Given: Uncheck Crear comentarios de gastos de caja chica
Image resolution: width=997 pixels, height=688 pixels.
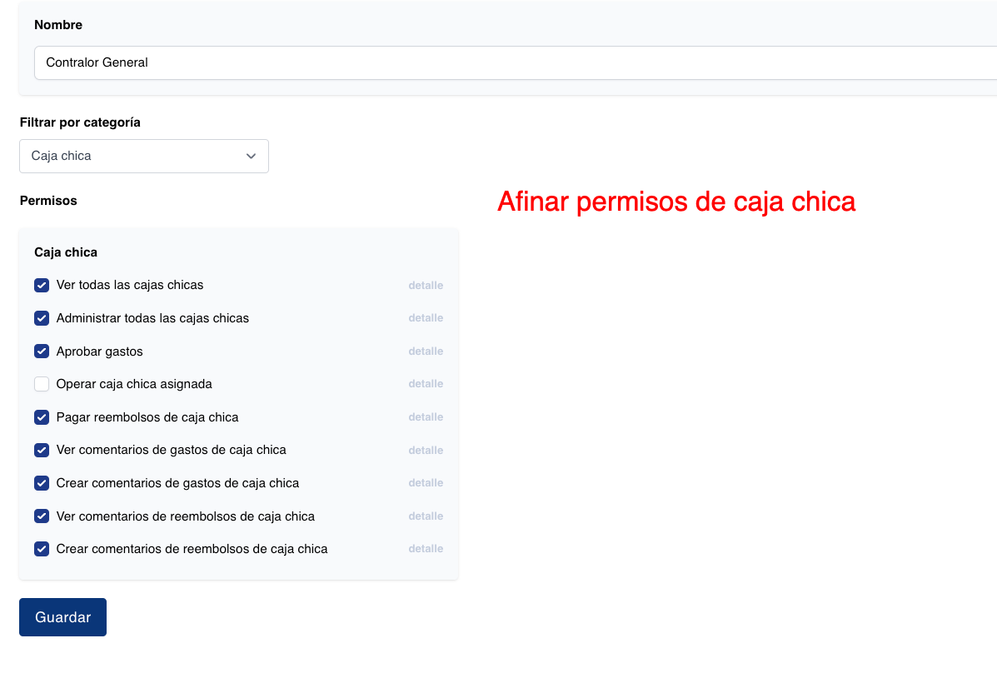Looking at the screenshot, I should tap(42, 483).
